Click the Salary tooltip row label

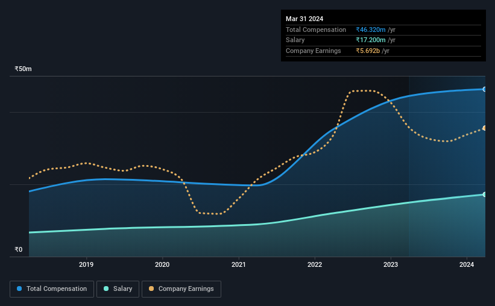(x=295, y=40)
